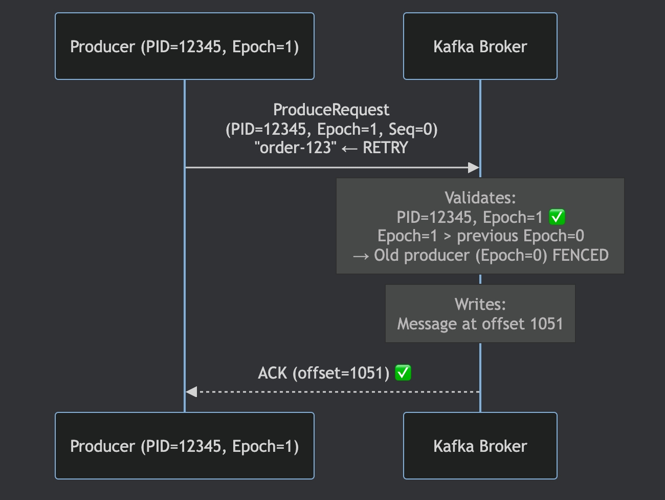Screen dimensions: 665x500
Task: Click the dashed arrowhead pointing at producer lifeline
Action: (191, 392)
